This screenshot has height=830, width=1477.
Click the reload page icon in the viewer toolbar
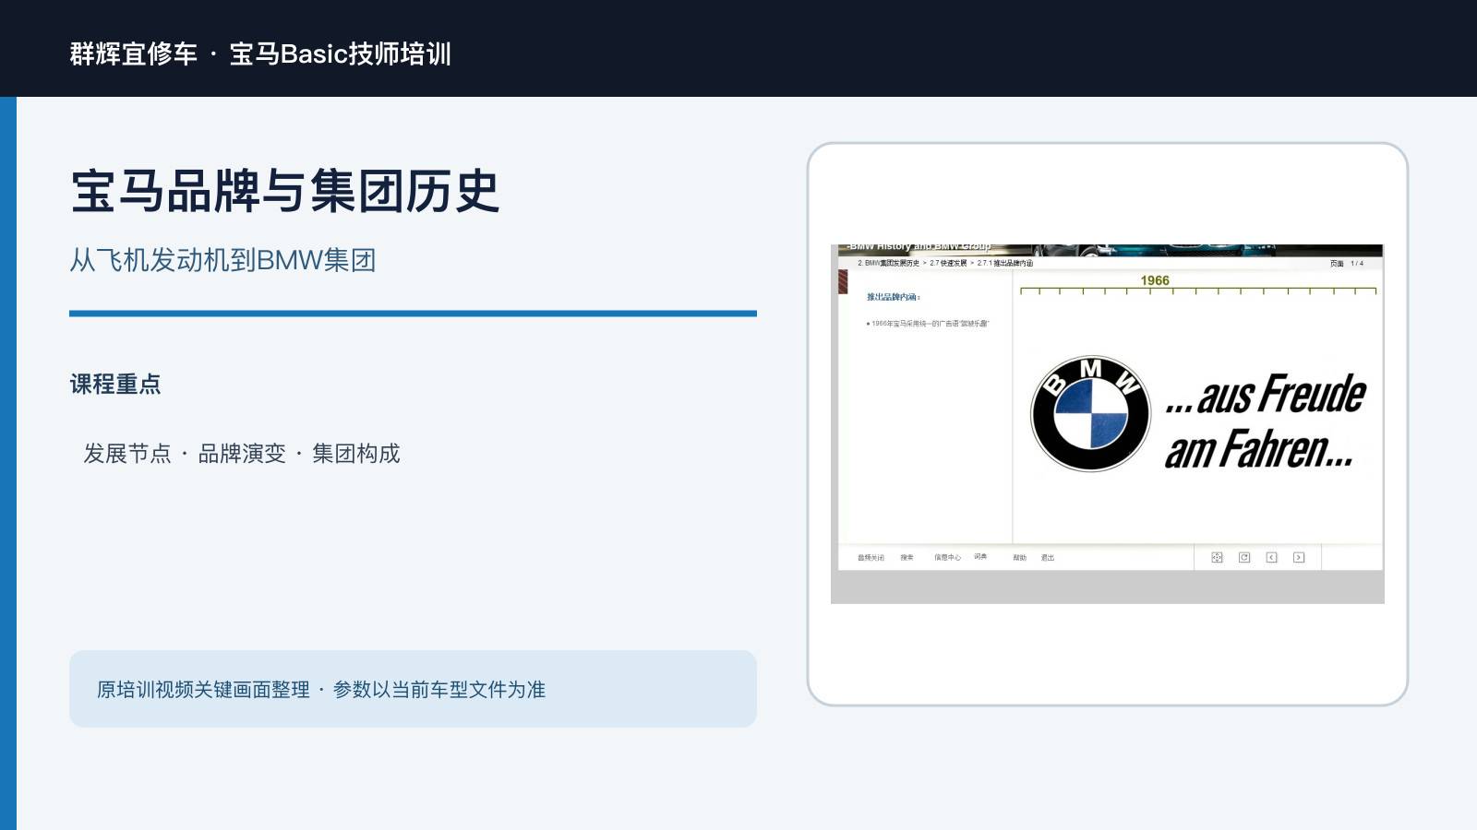click(1244, 557)
